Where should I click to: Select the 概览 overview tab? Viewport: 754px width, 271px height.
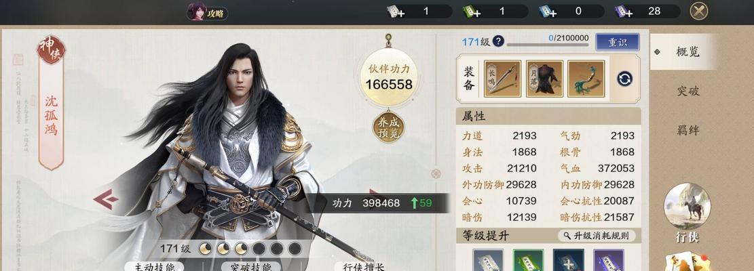pyautogui.click(x=683, y=51)
